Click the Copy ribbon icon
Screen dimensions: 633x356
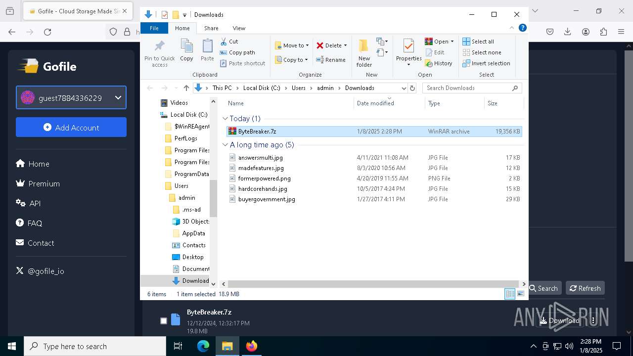tap(186, 46)
